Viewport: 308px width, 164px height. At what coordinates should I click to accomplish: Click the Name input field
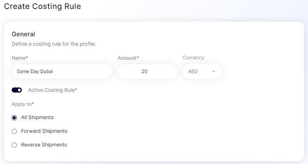pyautogui.click(x=62, y=71)
